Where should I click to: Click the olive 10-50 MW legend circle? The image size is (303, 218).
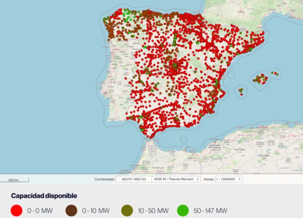tap(127, 210)
